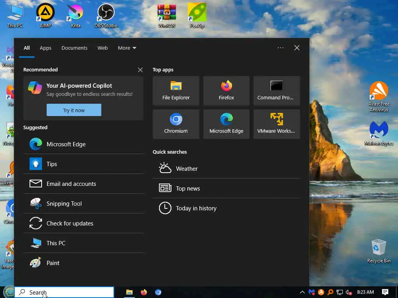Select the OBS Studio desktop shortcut
The height and width of the screenshot is (298, 398).
coord(106,15)
